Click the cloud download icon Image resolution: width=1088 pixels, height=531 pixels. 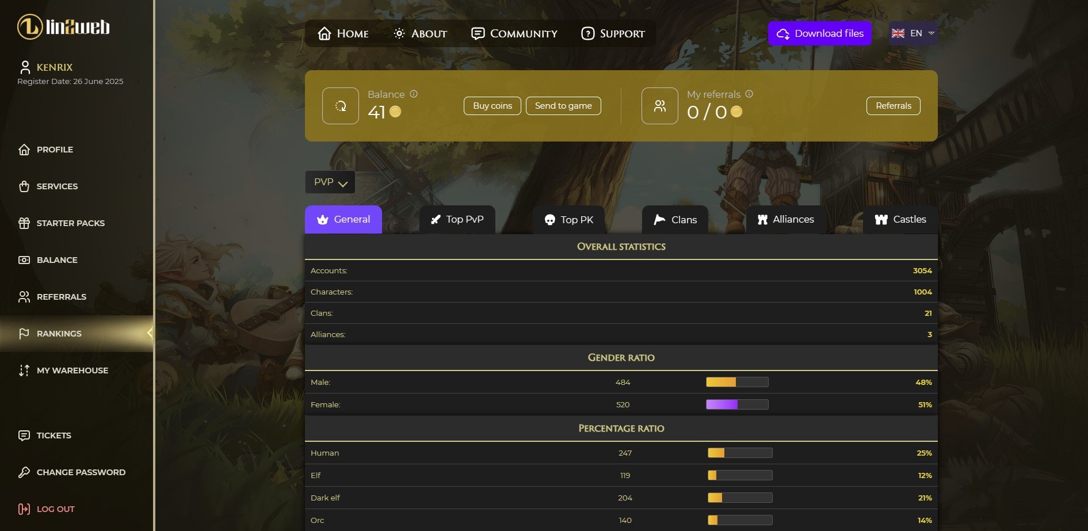(x=783, y=34)
